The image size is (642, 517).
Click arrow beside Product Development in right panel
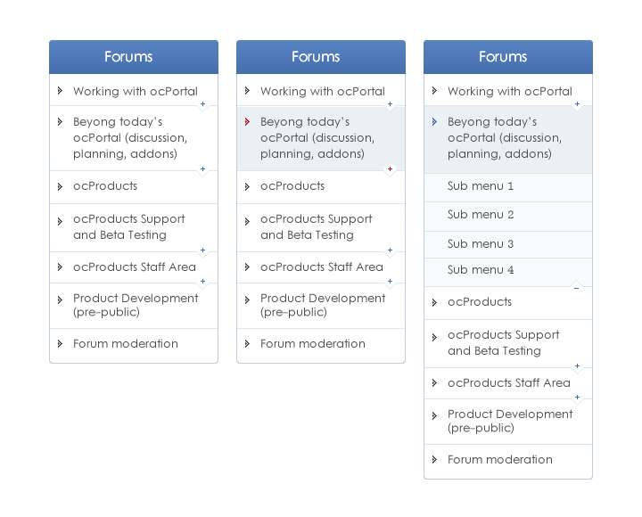coord(434,414)
